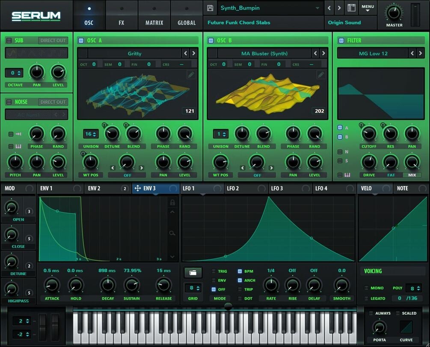
Task: Change the LFO grid size value
Action: [194, 288]
